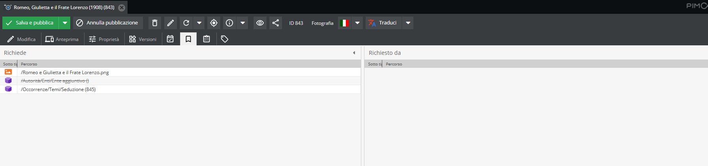Locate object in tree target icon
708x166 pixels.
coord(214,23)
